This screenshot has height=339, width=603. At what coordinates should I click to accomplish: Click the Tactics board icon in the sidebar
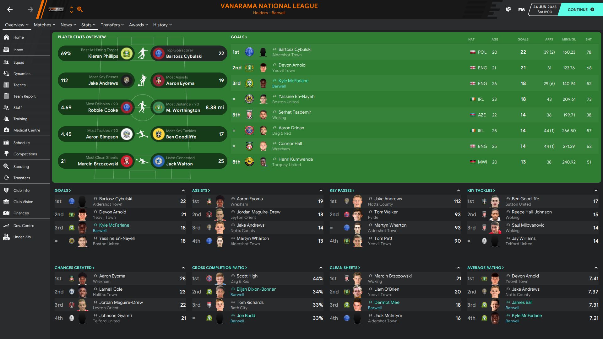[x=6, y=85]
